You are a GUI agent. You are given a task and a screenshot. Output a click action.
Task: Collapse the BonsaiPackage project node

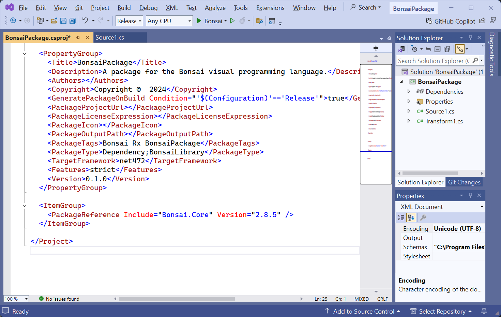tap(401, 81)
